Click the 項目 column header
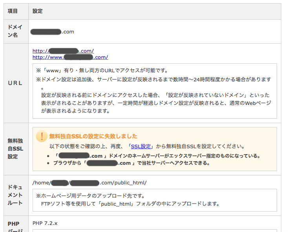The height and width of the screenshot is (232, 288). pos(13,11)
